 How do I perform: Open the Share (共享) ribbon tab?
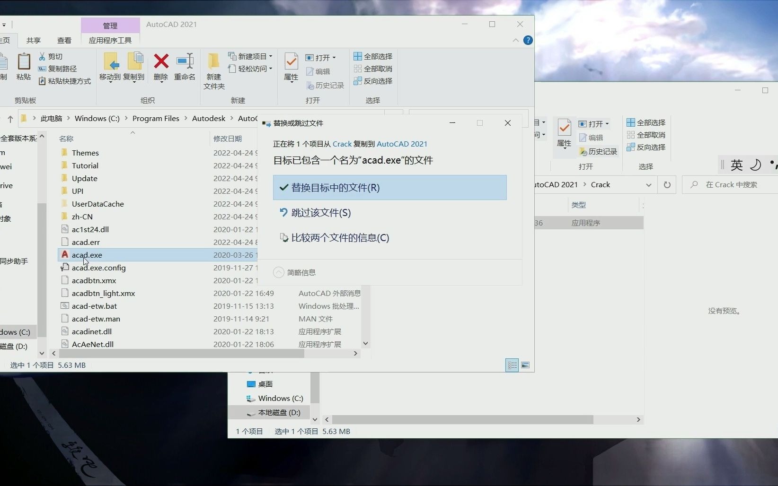coord(34,40)
